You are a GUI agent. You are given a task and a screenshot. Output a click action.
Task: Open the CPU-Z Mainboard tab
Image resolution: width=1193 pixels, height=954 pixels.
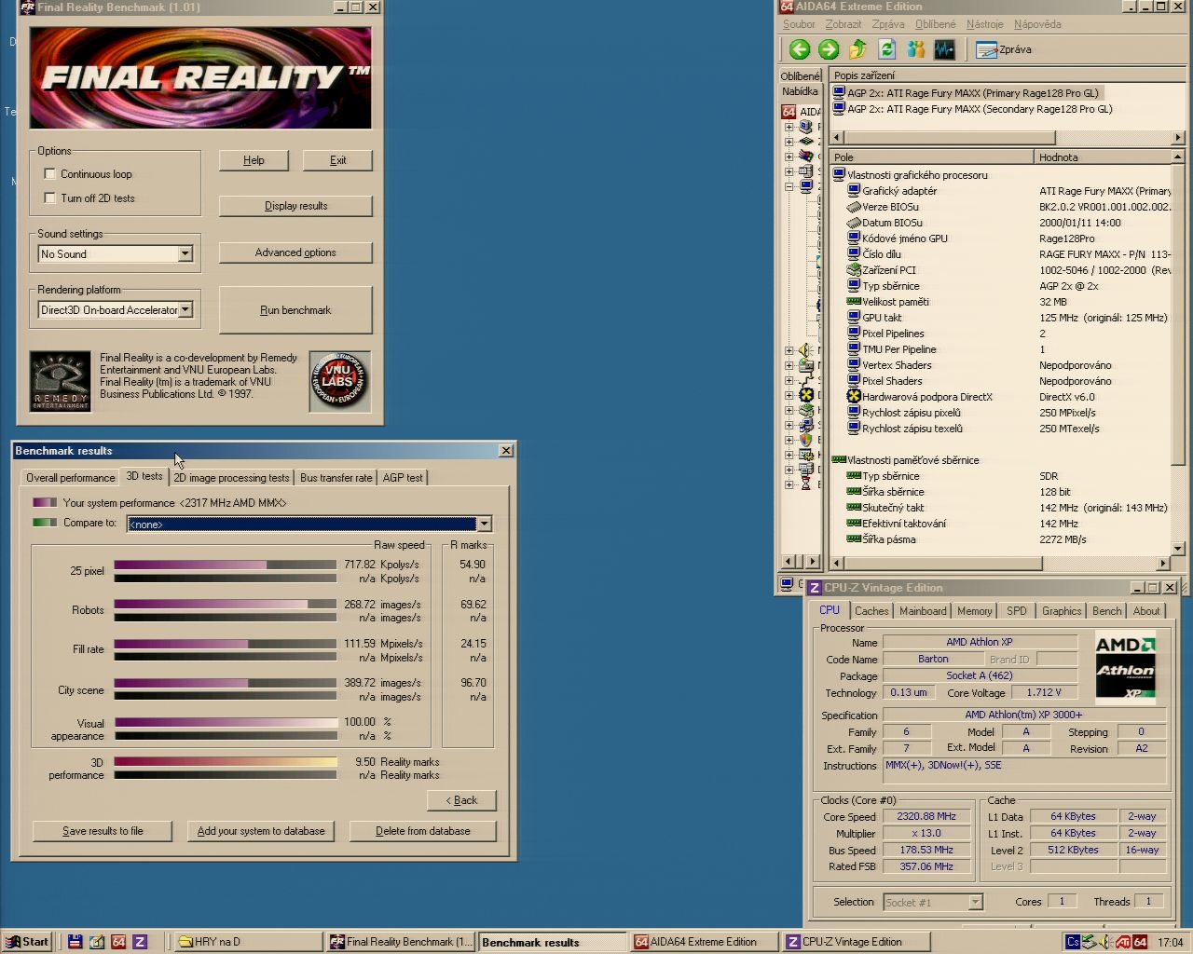tap(923, 611)
